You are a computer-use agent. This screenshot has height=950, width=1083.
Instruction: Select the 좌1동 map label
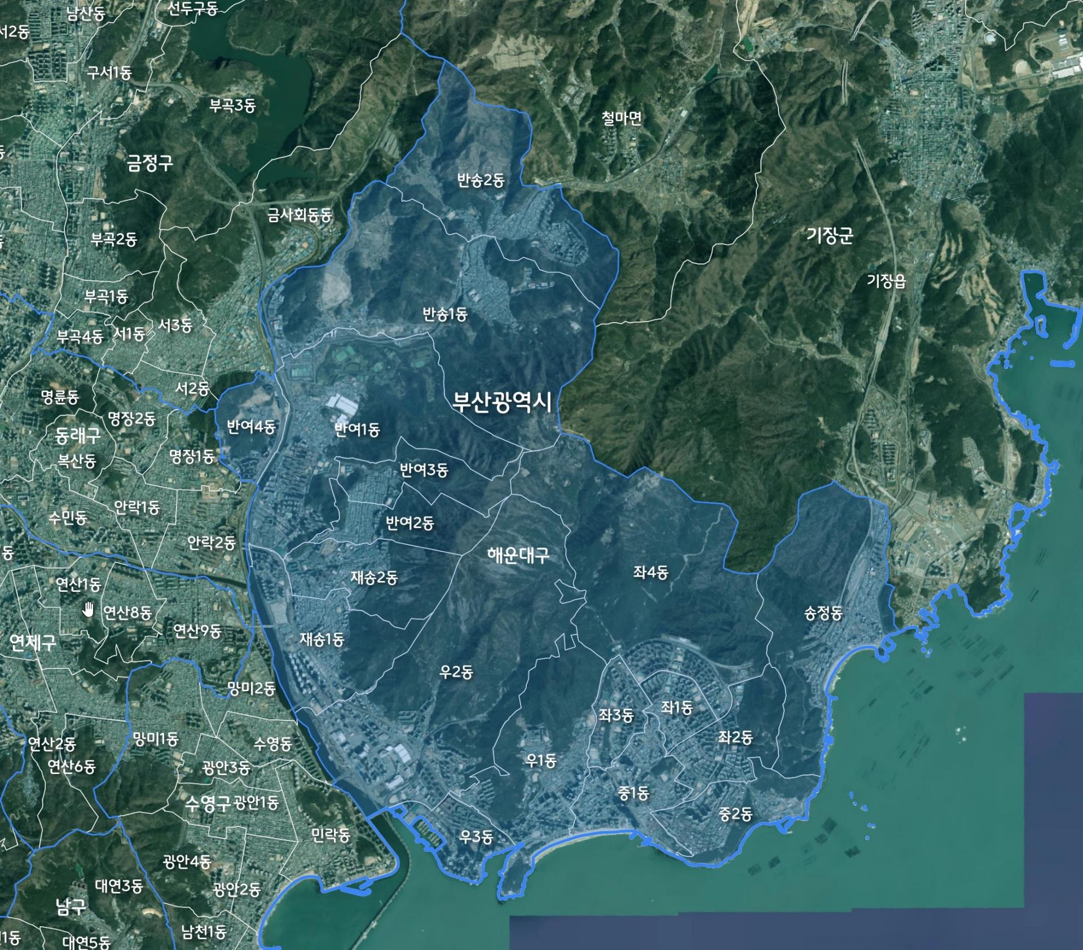coord(676,707)
